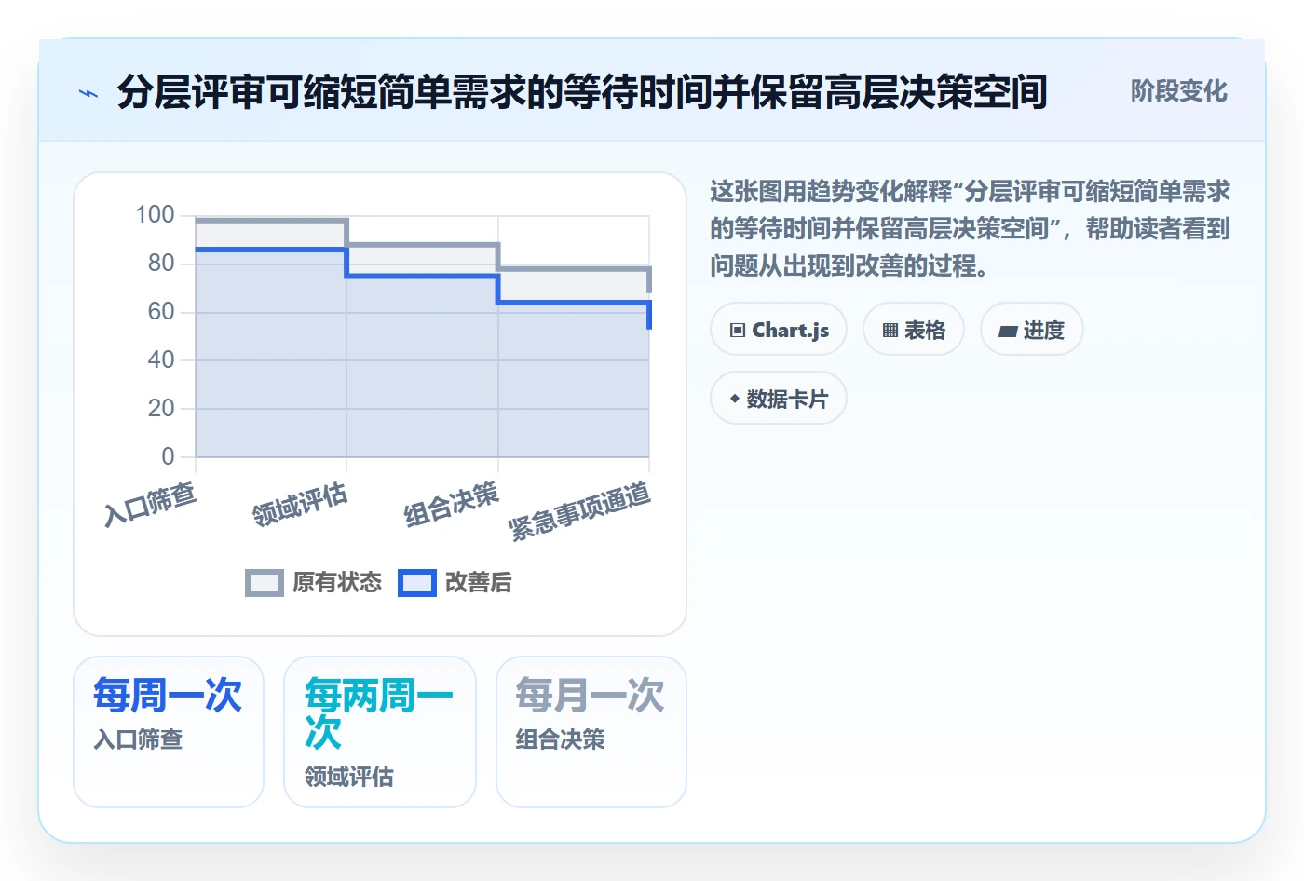Select the 每月一次 data card
The height and width of the screenshot is (881, 1304).
(x=591, y=732)
